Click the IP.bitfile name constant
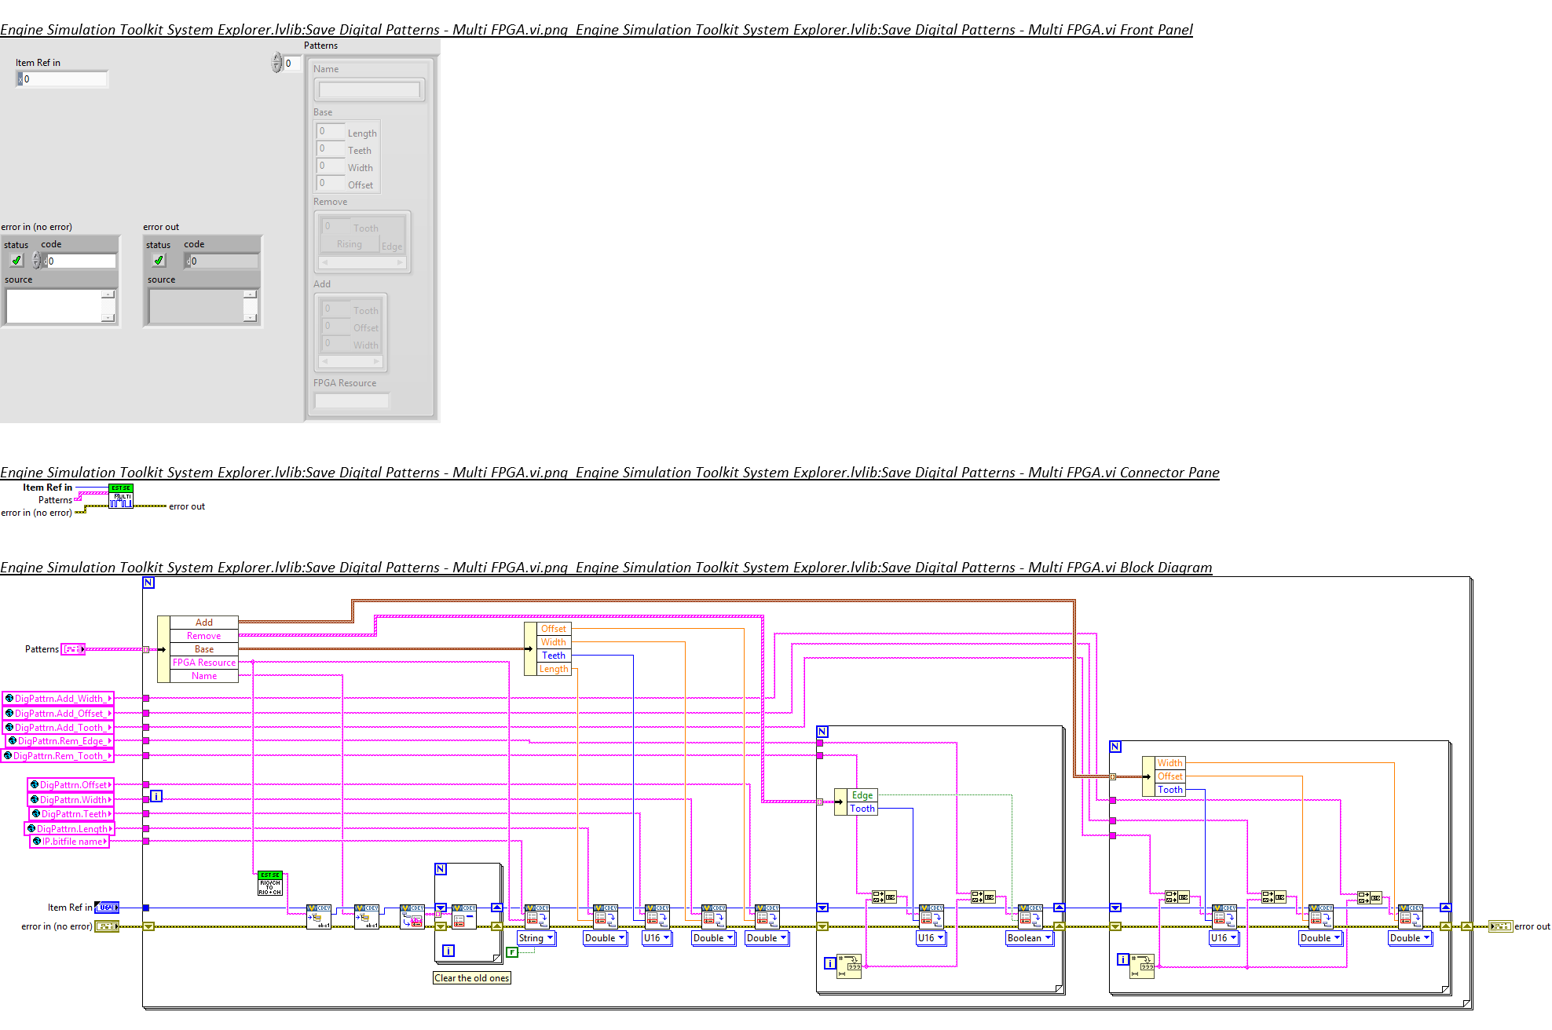This screenshot has width=1552, height=1030. 69,842
